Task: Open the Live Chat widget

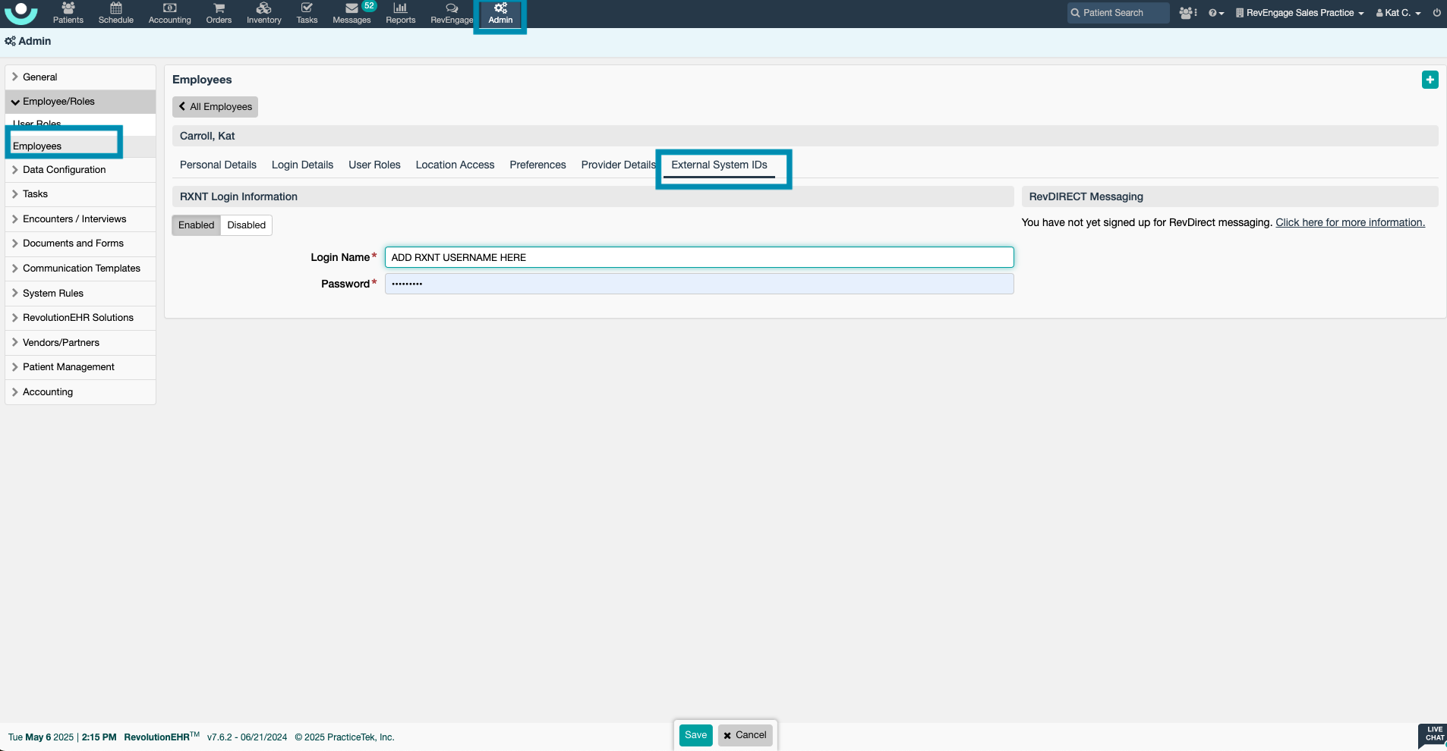Action: (1433, 734)
